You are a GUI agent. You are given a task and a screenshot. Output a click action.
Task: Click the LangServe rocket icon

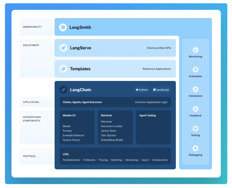[x=63, y=48]
